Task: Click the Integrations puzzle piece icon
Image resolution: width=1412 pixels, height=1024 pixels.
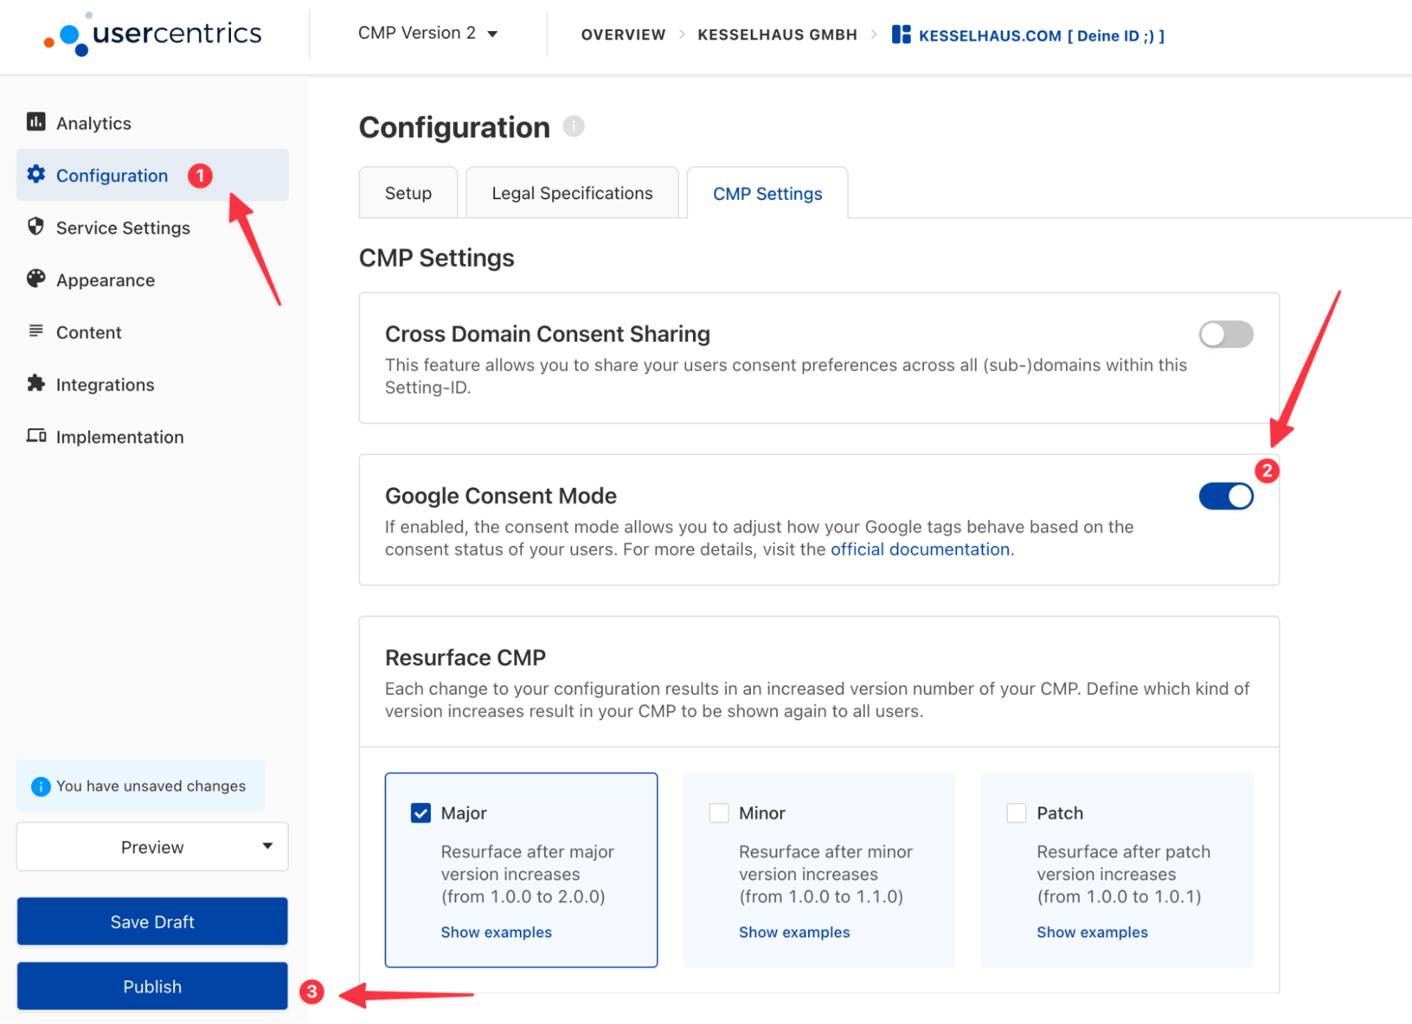Action: tap(36, 383)
